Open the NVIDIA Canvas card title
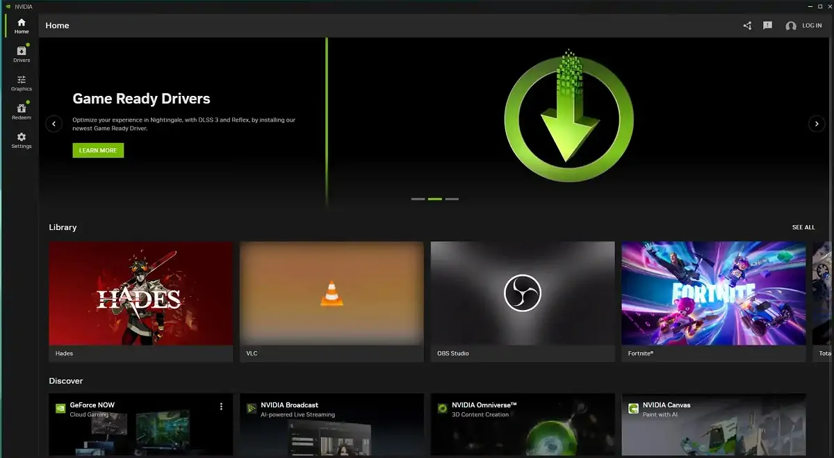 [667, 405]
